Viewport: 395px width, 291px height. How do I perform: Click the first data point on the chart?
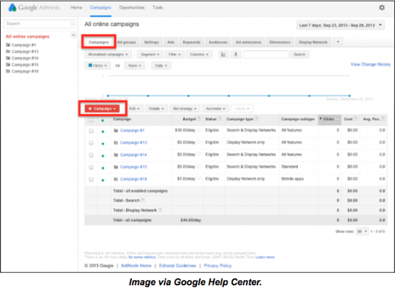coord(108,96)
